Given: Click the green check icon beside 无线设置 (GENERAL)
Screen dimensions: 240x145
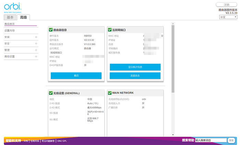Looking at the screenshot, I should pyautogui.click(x=51, y=93).
